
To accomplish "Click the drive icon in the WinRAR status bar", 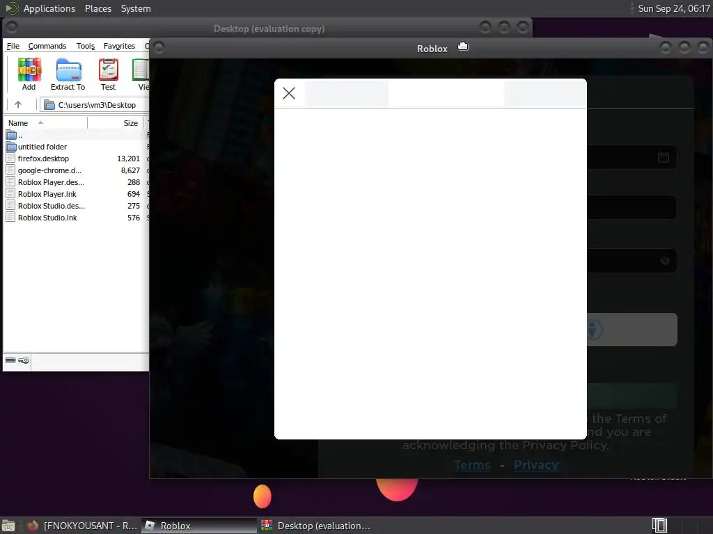I will 10,360.
